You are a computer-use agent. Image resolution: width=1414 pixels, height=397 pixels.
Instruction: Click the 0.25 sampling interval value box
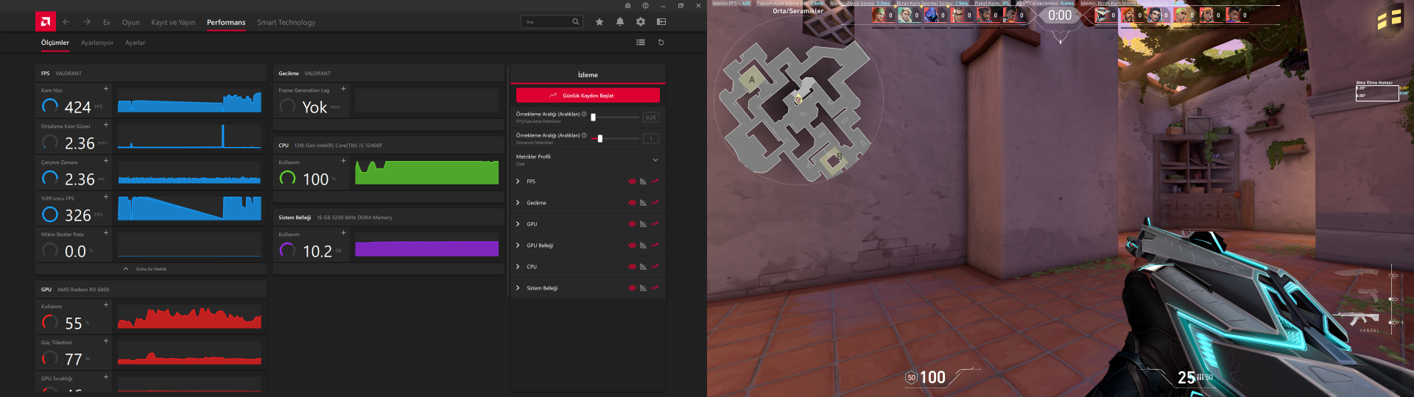pos(651,118)
